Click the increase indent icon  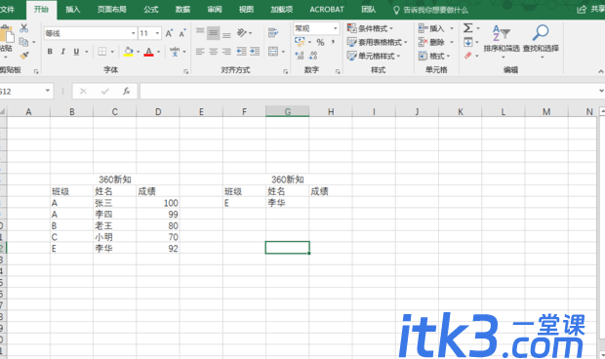[255, 52]
